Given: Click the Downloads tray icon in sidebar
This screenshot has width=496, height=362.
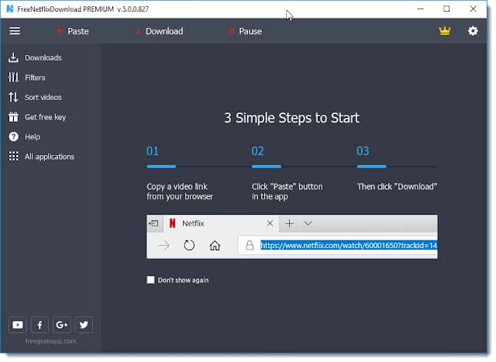Looking at the screenshot, I should [13, 57].
